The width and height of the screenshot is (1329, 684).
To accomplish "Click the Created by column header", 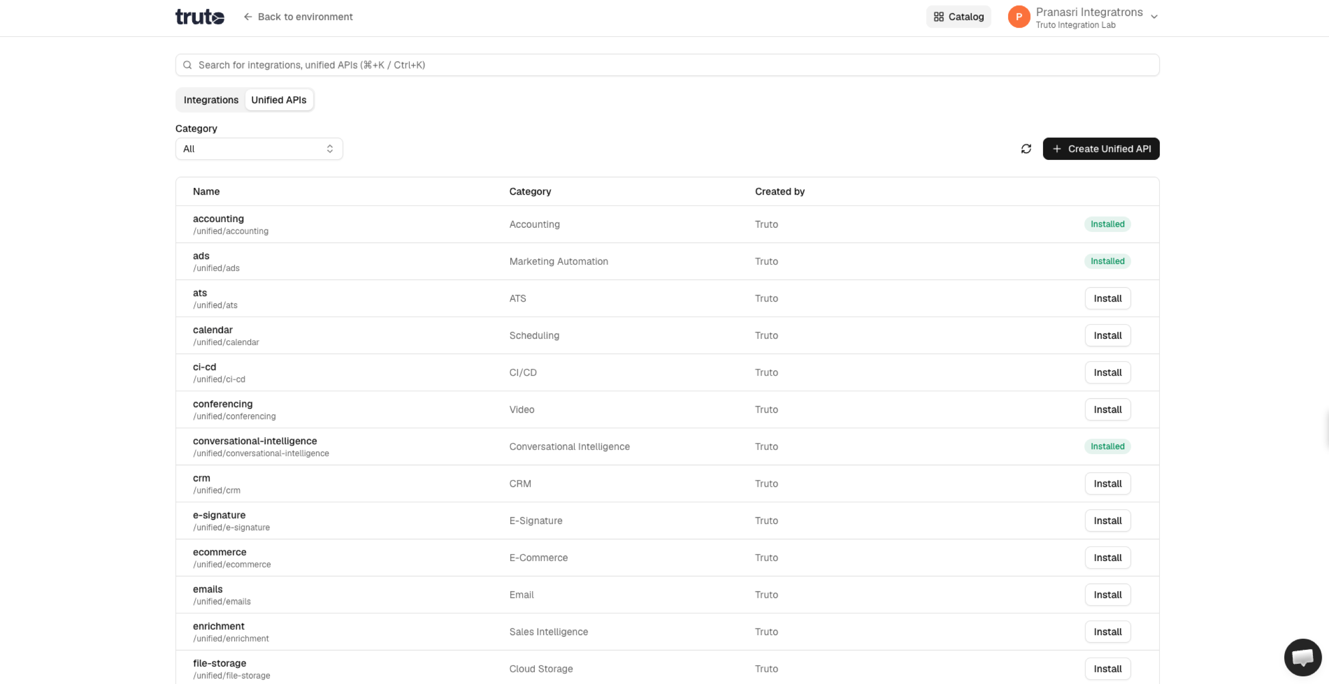I will point(780,191).
